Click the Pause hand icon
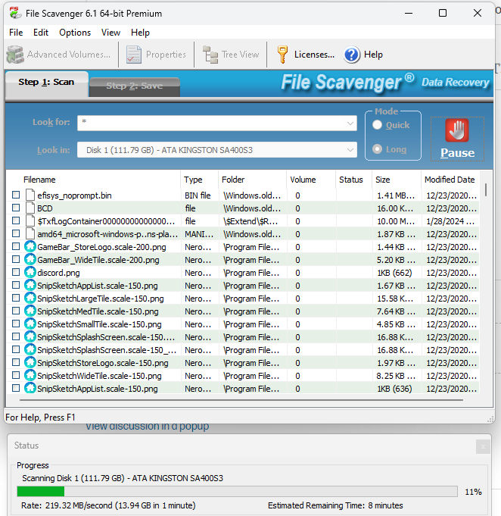501x516 pixels. [x=457, y=130]
